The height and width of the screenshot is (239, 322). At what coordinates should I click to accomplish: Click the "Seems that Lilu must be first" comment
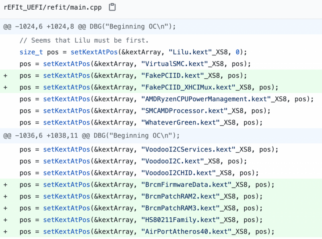[x=84, y=41]
